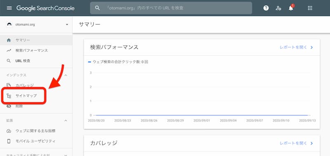Open 検索パフォーマンス in the sidebar

point(36,50)
